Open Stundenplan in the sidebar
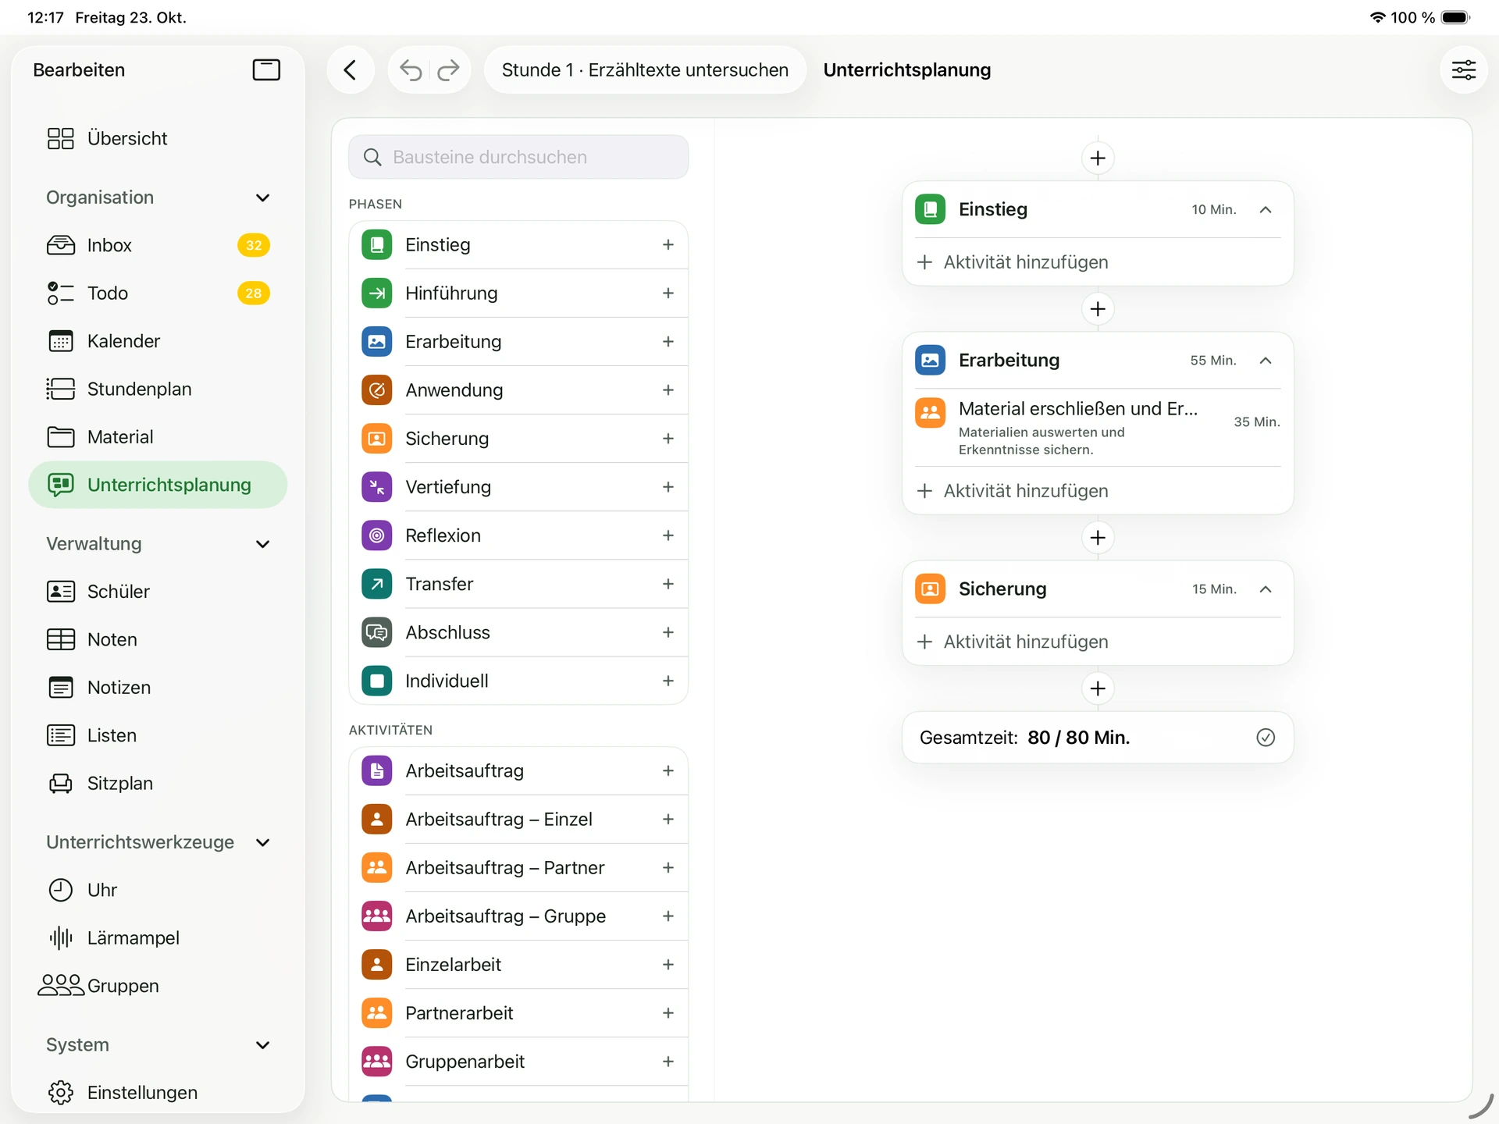Viewport: 1499px width, 1124px height. 158,389
